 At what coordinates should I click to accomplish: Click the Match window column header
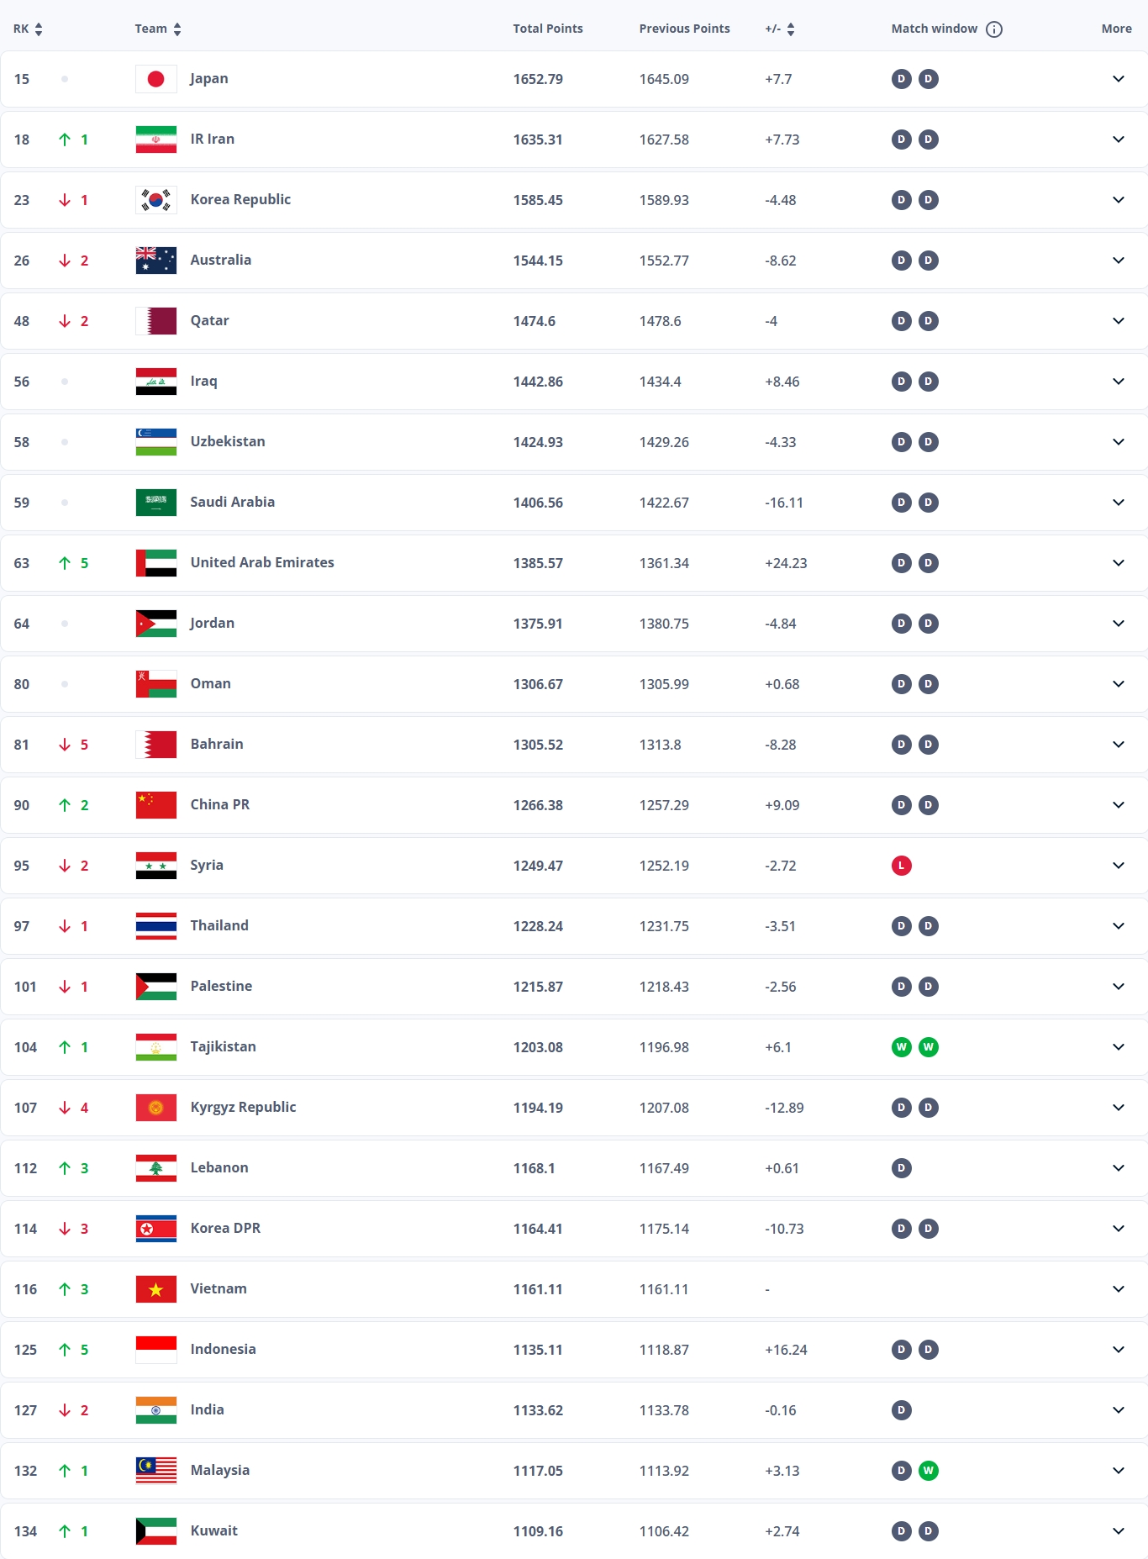coord(936,28)
